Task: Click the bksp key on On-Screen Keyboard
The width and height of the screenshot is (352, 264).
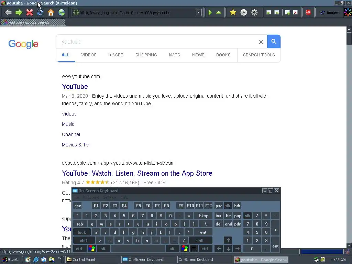Action: [x=203, y=216]
